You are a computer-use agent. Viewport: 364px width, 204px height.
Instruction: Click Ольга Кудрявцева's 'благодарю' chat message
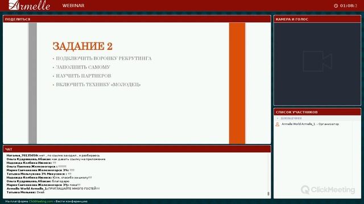click(x=38, y=181)
